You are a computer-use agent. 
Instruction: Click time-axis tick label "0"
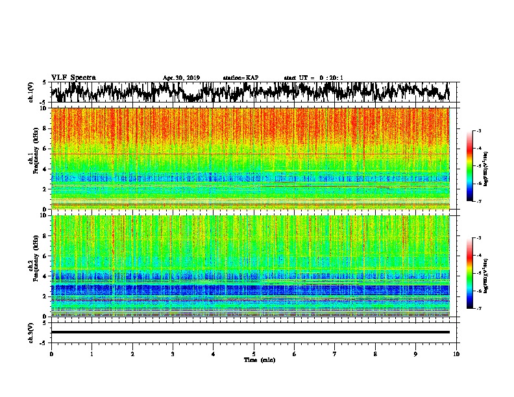(51, 354)
